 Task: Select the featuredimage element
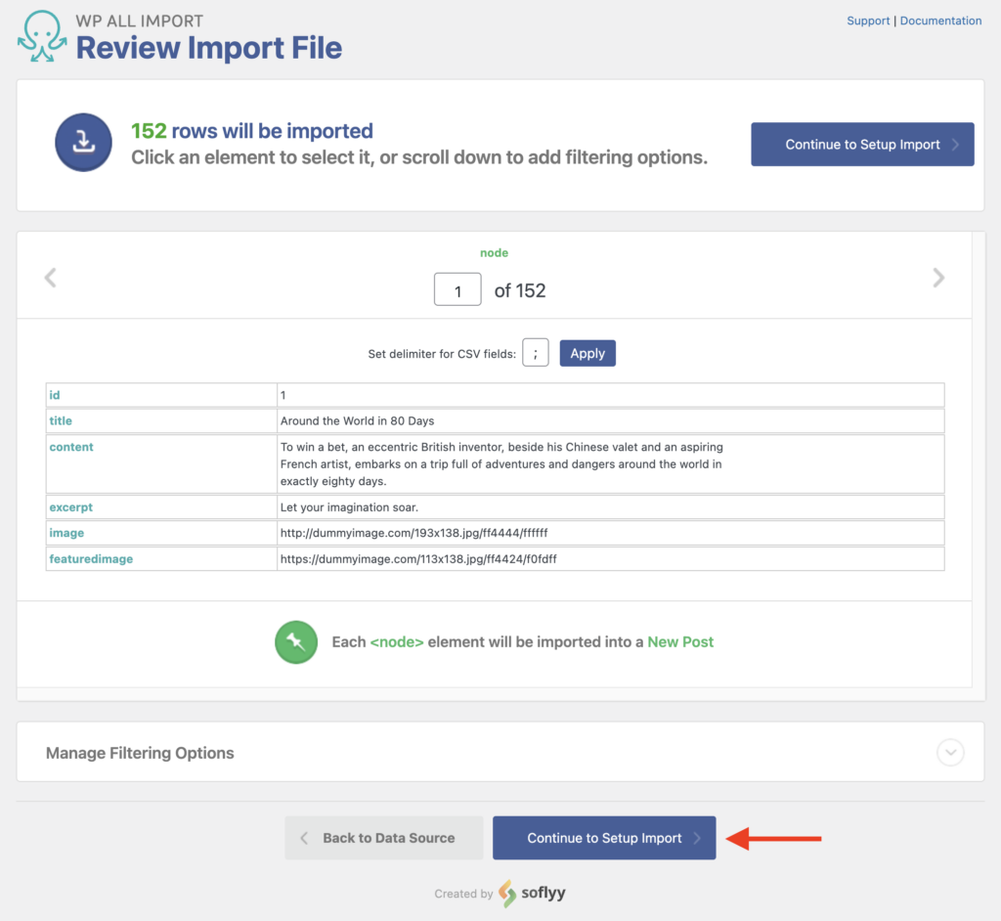pos(91,558)
